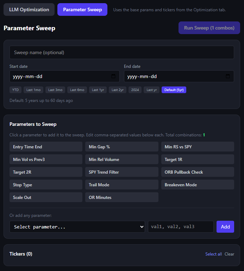
Task: Add Scale Out parameter to sweep
Action: (46, 197)
